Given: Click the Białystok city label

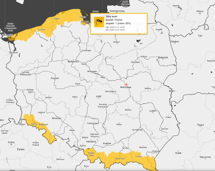Looking at the screenshot, I should (163, 58).
